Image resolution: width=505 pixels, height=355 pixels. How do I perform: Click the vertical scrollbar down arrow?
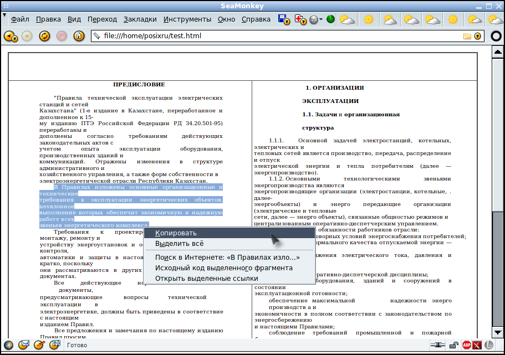pyautogui.click(x=498, y=332)
